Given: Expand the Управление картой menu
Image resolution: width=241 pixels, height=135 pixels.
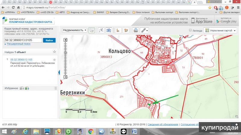Looking at the screenshot, I should click(220, 31).
